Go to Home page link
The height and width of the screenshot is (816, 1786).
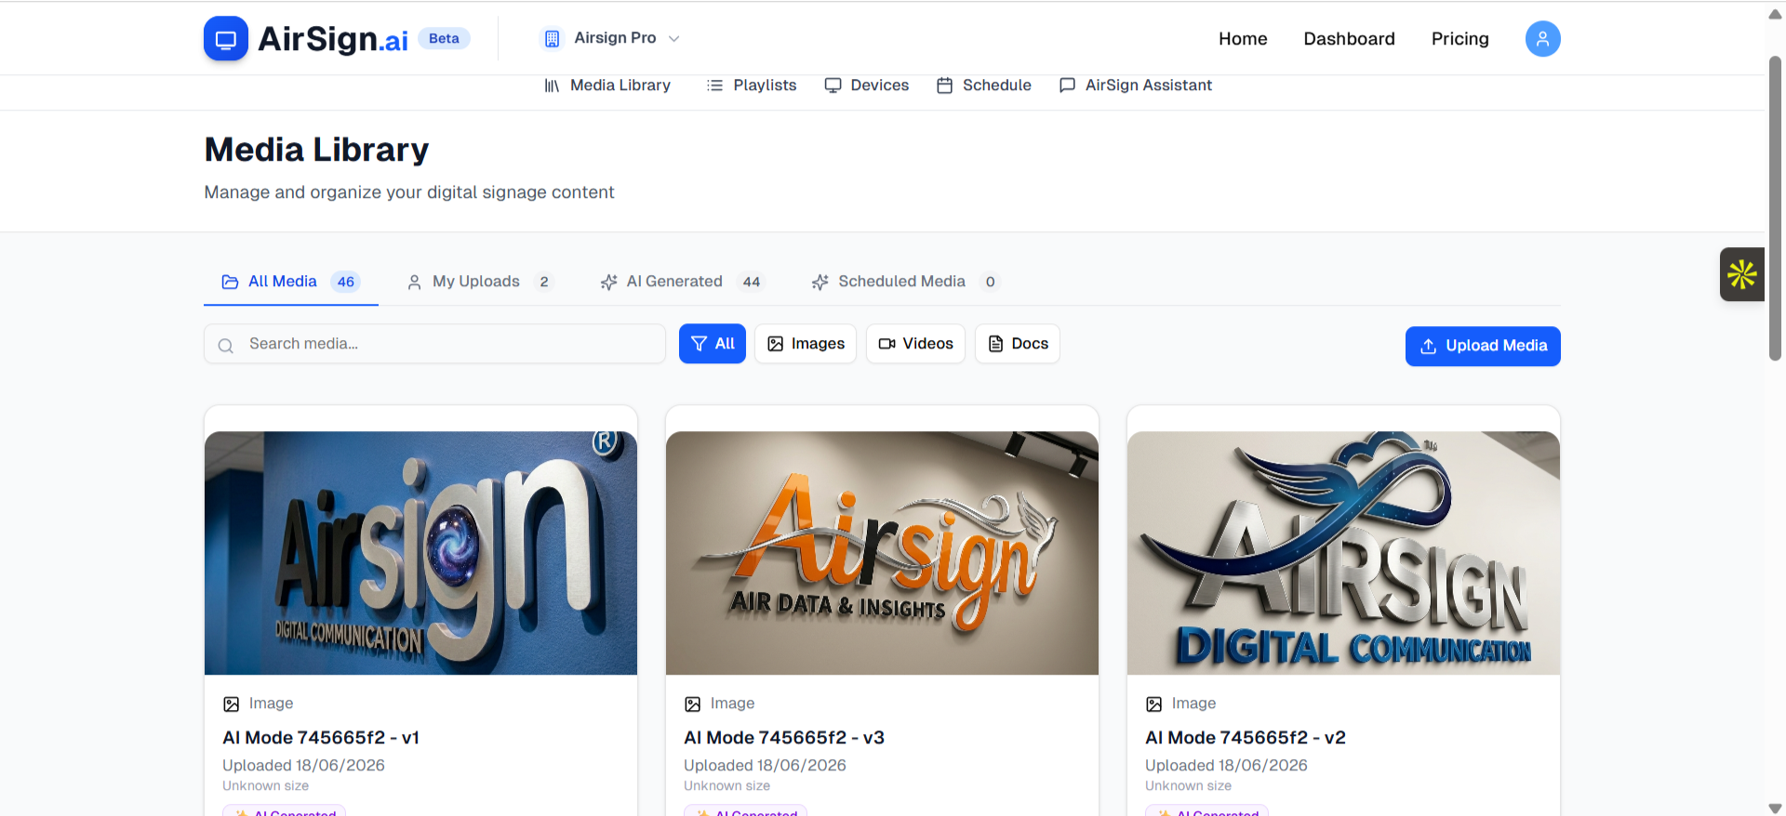click(x=1243, y=39)
